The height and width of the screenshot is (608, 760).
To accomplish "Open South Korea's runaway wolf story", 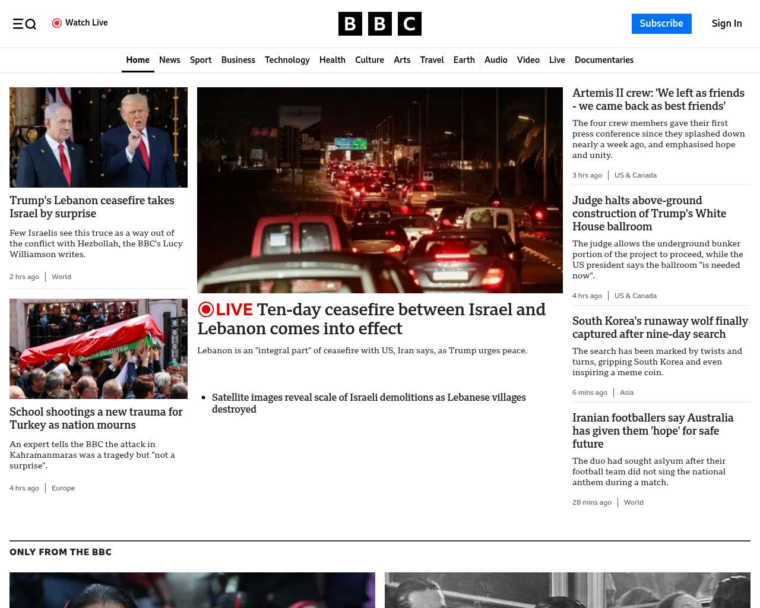I will pos(660,328).
